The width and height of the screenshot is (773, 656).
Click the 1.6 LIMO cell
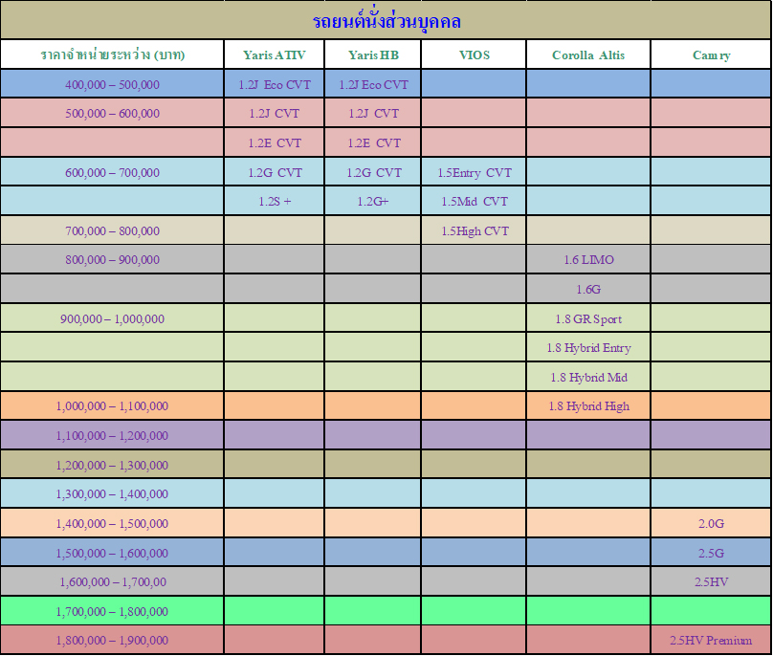pyautogui.click(x=588, y=259)
